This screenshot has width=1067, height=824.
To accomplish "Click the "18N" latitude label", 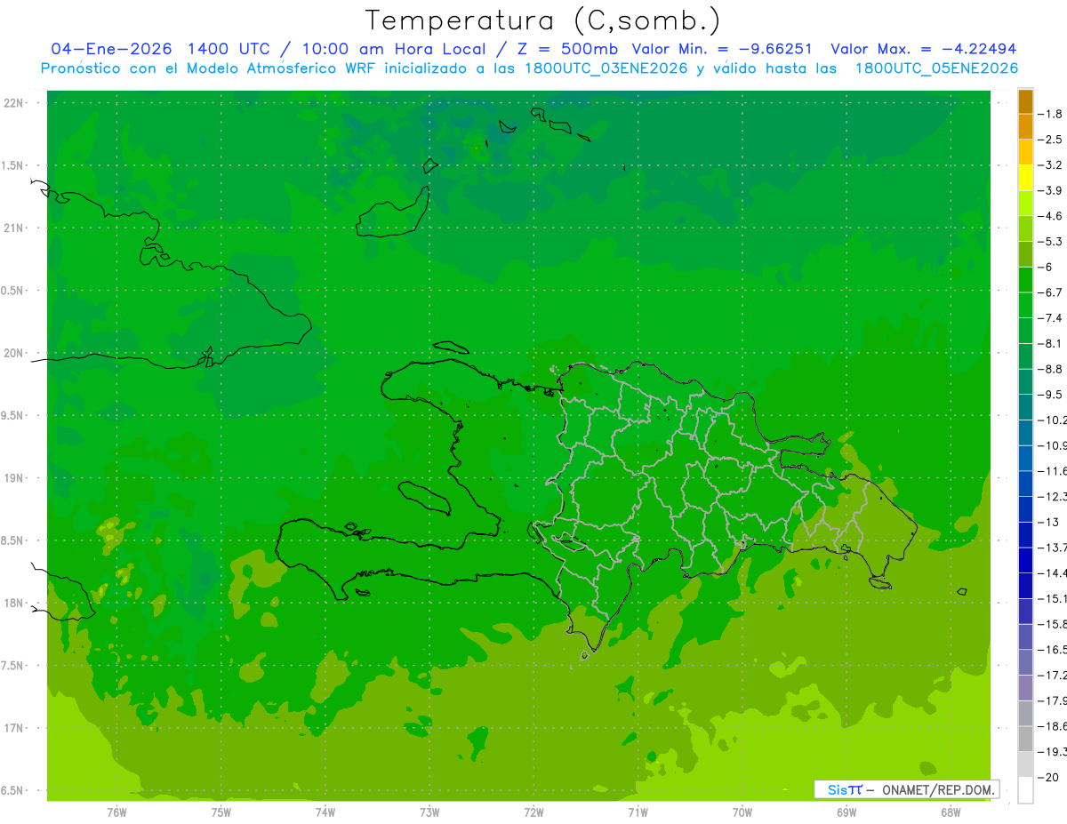I will (x=14, y=603).
